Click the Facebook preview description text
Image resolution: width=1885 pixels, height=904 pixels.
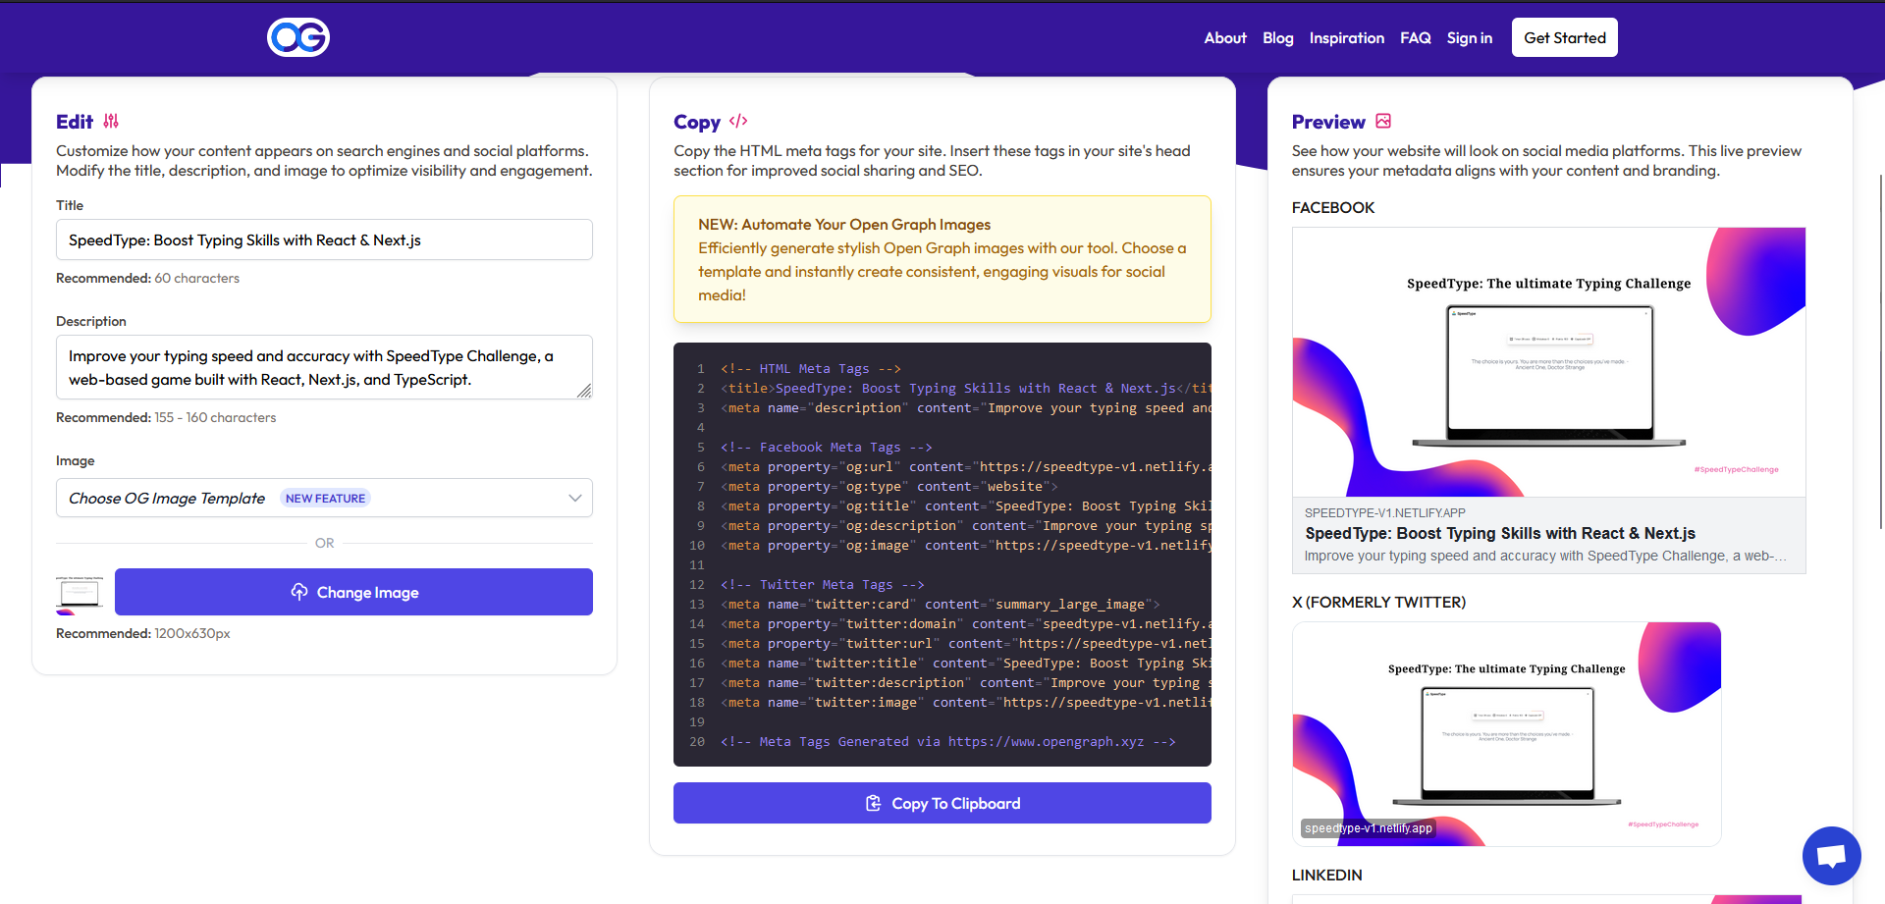pos(1544,556)
